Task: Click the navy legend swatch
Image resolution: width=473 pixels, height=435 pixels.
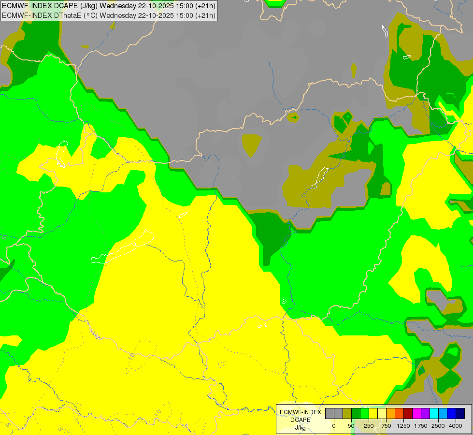Action: [460, 413]
